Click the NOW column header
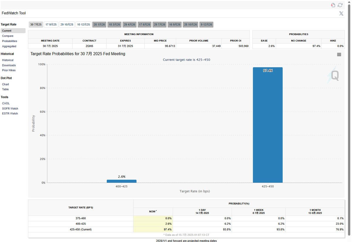The image size is (352, 242). [153, 212]
